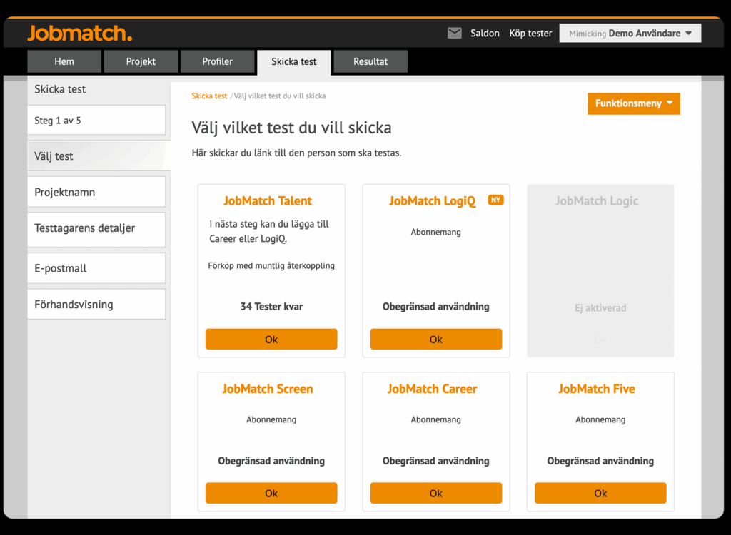Open Saldon in the top bar
This screenshot has height=535, width=731.
[485, 33]
